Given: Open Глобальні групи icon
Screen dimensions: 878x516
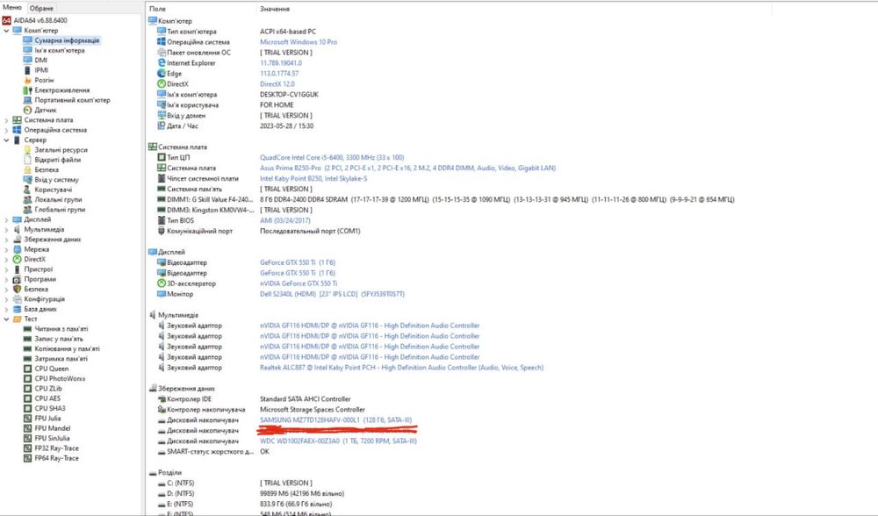Looking at the screenshot, I should (27, 210).
